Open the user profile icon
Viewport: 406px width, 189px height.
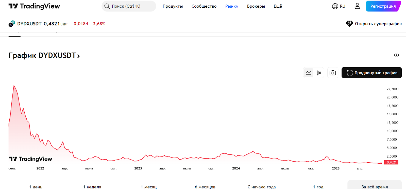[x=357, y=6]
